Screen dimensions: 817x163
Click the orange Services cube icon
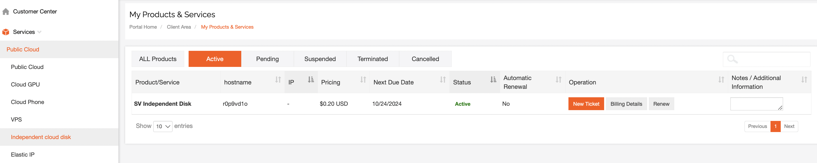[6, 32]
